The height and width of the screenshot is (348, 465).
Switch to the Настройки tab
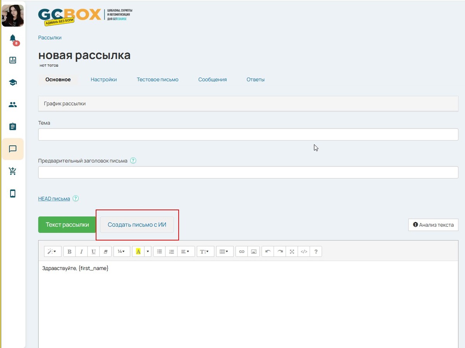pos(103,80)
